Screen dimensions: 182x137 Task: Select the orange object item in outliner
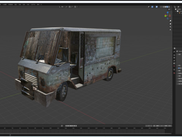point(179,13)
